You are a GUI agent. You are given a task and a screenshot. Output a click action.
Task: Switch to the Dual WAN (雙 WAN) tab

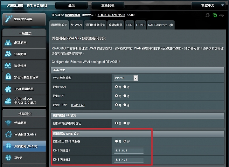pos(76,25)
